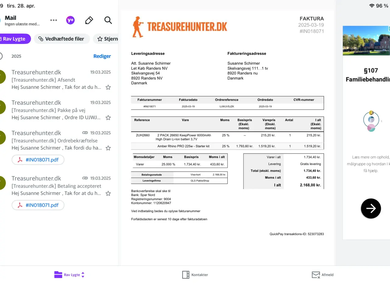Tap the paperclip icon in Vedhæftede filer chip

pyautogui.click(x=41, y=39)
